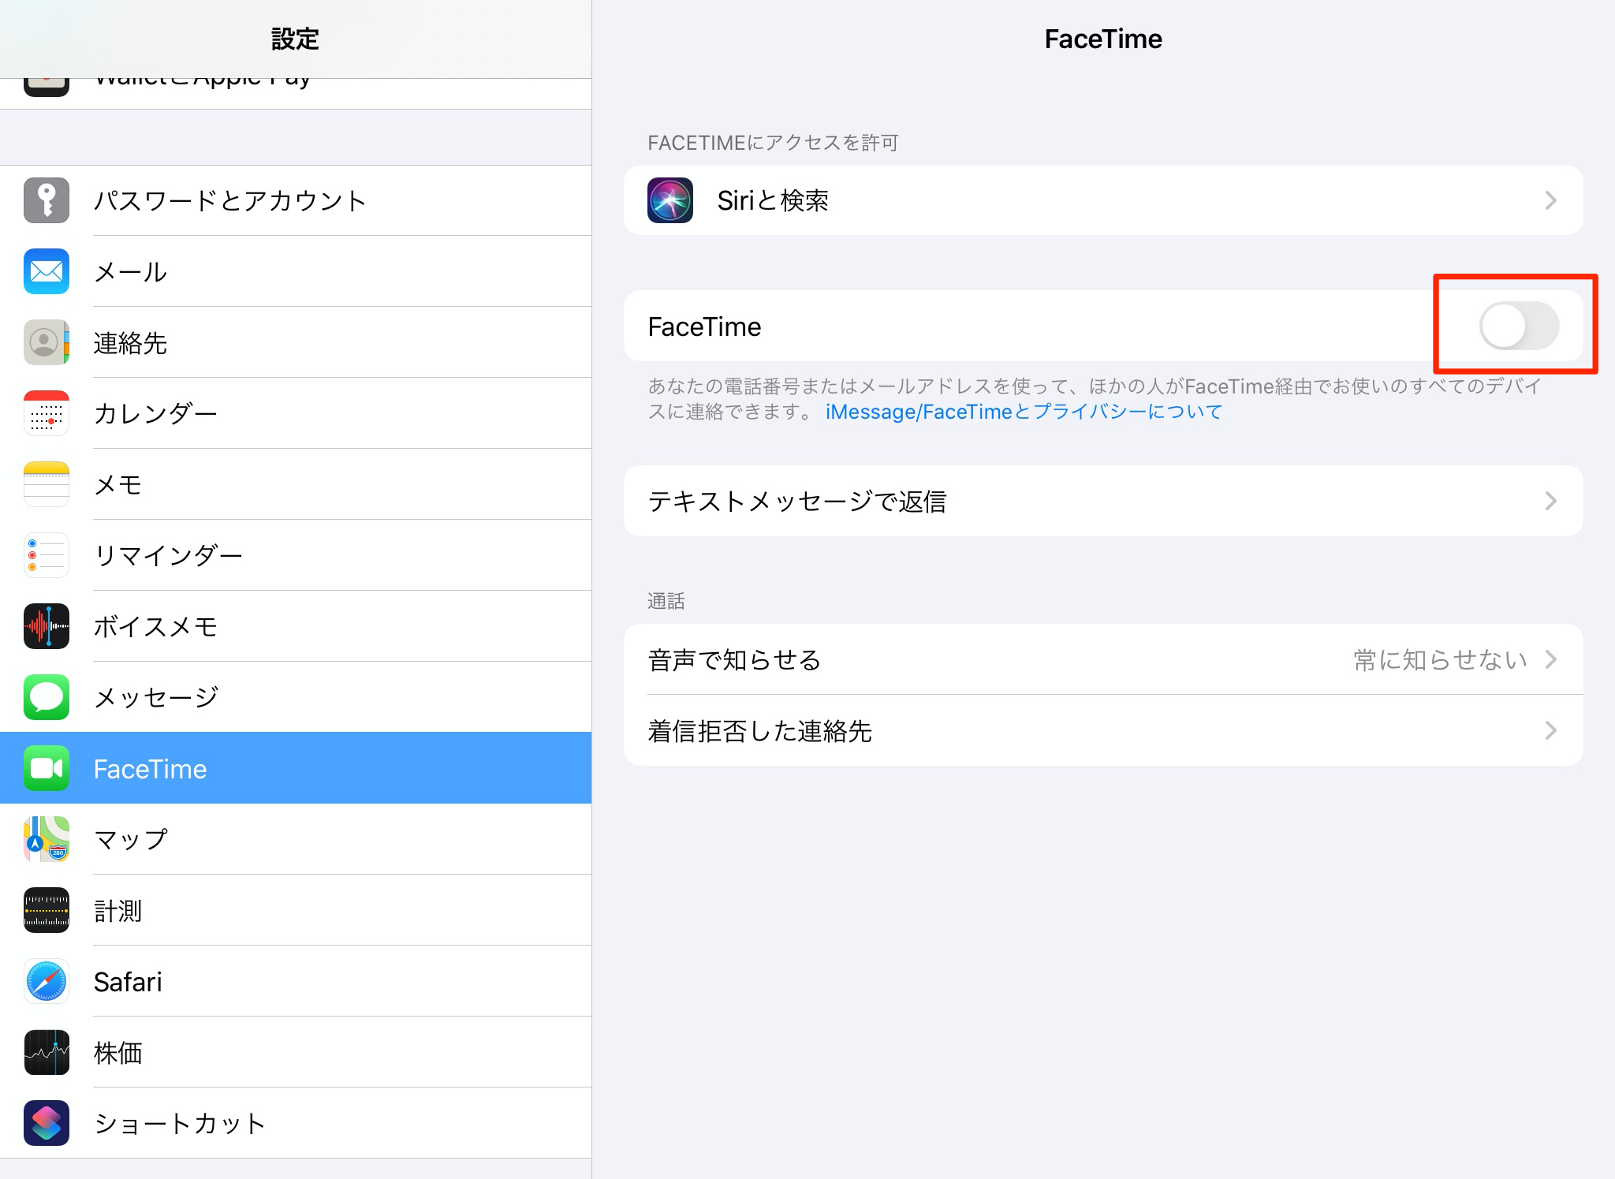Open テキストメッセージで返信 via its chevron
Image resolution: width=1615 pixels, height=1179 pixels.
(x=1550, y=501)
